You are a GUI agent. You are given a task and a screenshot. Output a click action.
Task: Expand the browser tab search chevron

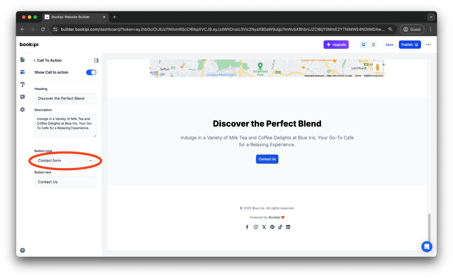tap(431, 17)
